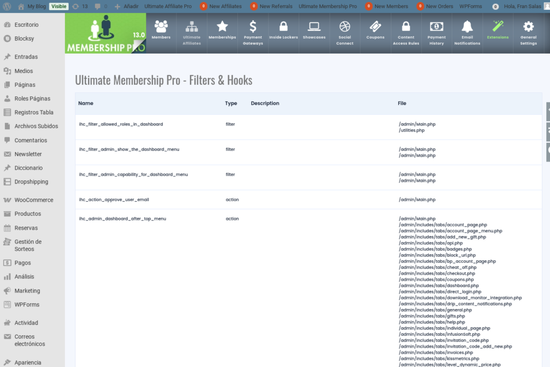The width and height of the screenshot is (550, 367).
Task: Select ihc_action_approve_user_email hook name
Action: [114, 200]
